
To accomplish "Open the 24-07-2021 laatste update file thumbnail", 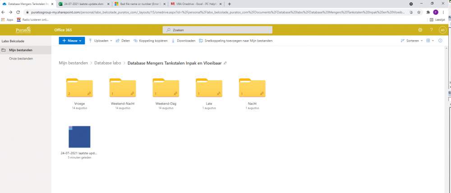I will pos(79,137).
